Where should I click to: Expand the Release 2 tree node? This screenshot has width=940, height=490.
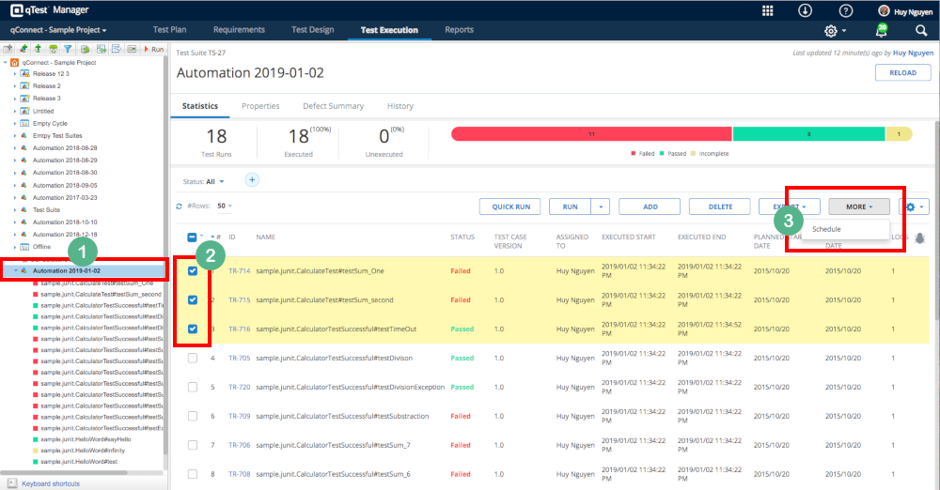(x=15, y=85)
